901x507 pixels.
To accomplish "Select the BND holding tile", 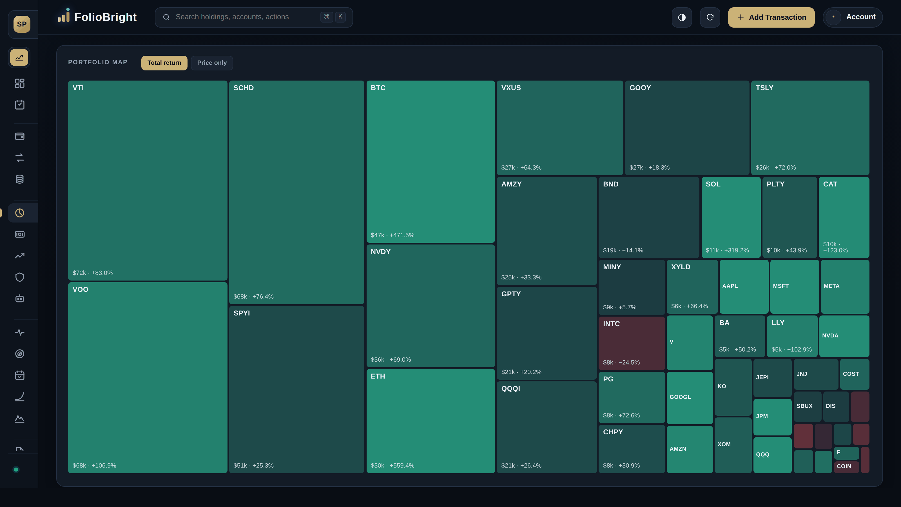I will [649, 217].
